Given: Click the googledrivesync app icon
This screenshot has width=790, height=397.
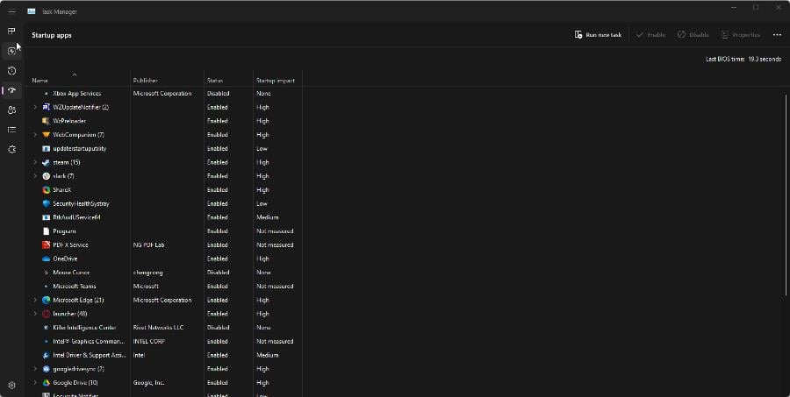Looking at the screenshot, I should [47, 369].
